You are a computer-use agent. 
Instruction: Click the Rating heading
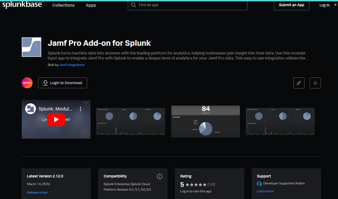point(186,176)
